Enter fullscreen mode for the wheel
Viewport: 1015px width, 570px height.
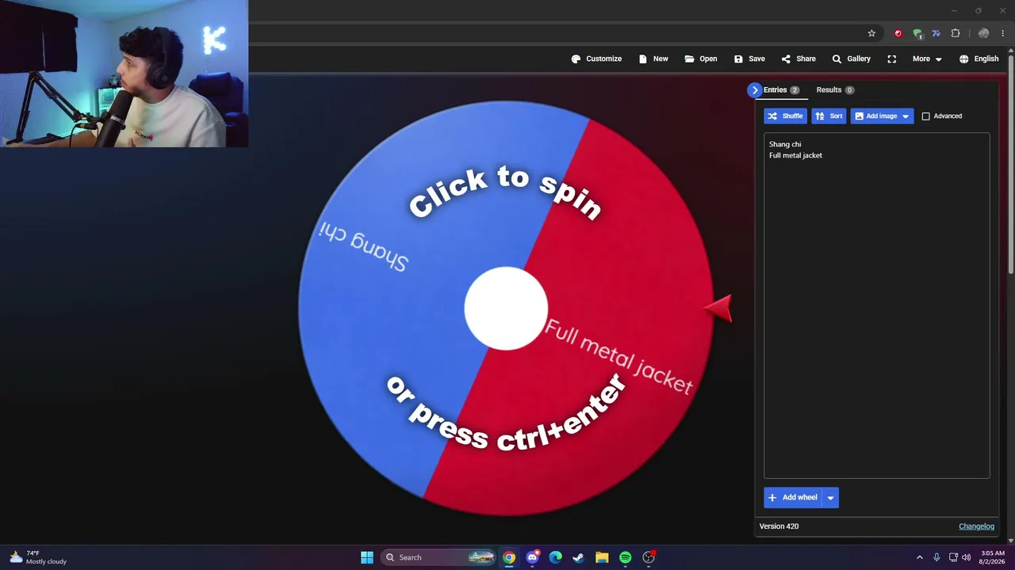[x=892, y=59]
